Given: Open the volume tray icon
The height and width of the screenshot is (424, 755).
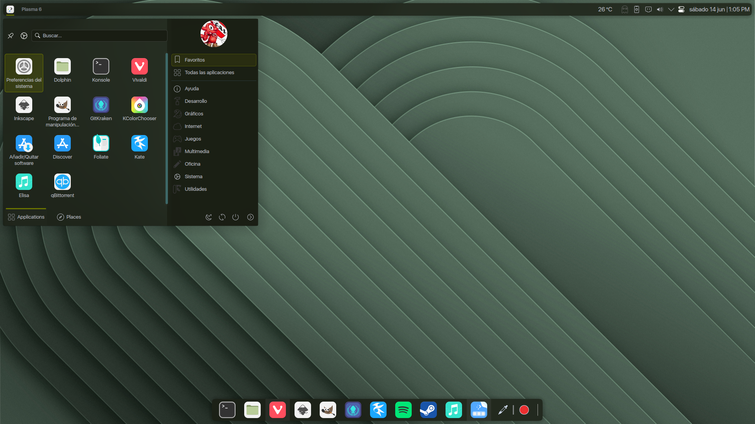Looking at the screenshot, I should [x=660, y=9].
